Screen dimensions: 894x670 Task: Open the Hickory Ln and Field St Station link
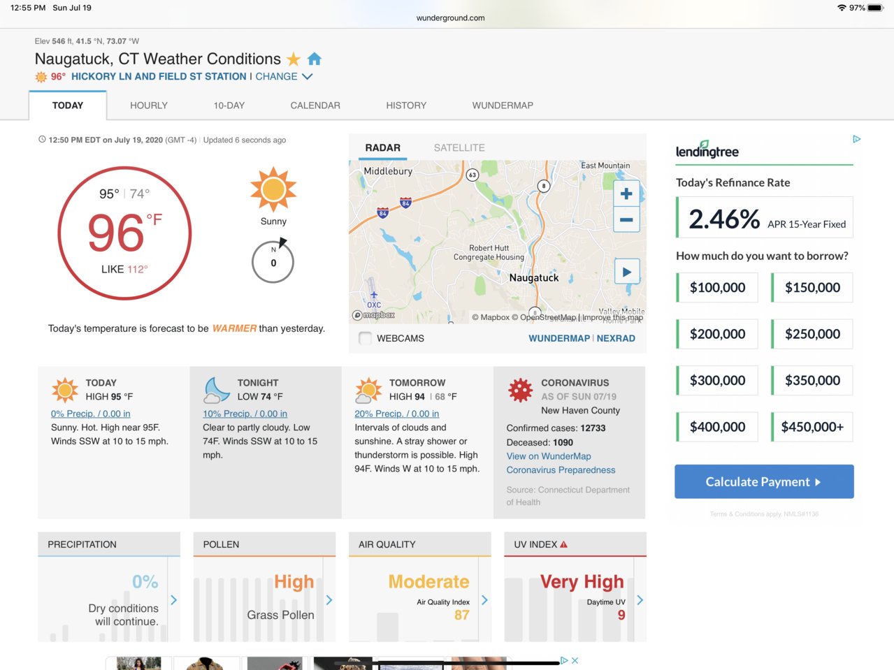[159, 77]
